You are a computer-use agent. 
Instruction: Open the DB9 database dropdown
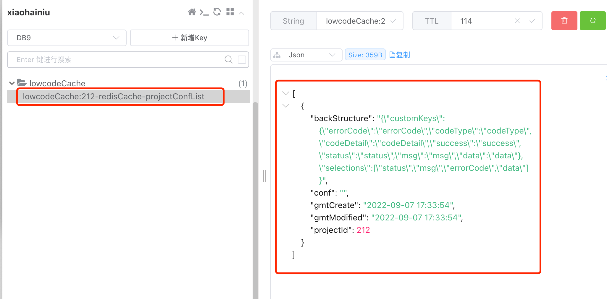point(67,38)
